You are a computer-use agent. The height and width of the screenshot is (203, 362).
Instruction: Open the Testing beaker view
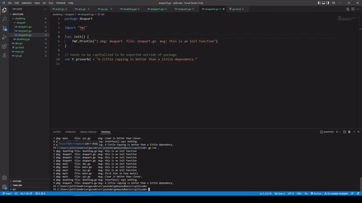(x=4, y=55)
